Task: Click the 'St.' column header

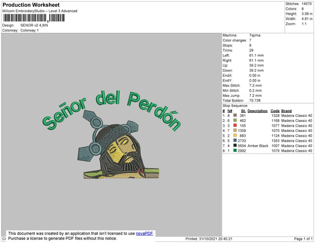Action: tap(243, 111)
